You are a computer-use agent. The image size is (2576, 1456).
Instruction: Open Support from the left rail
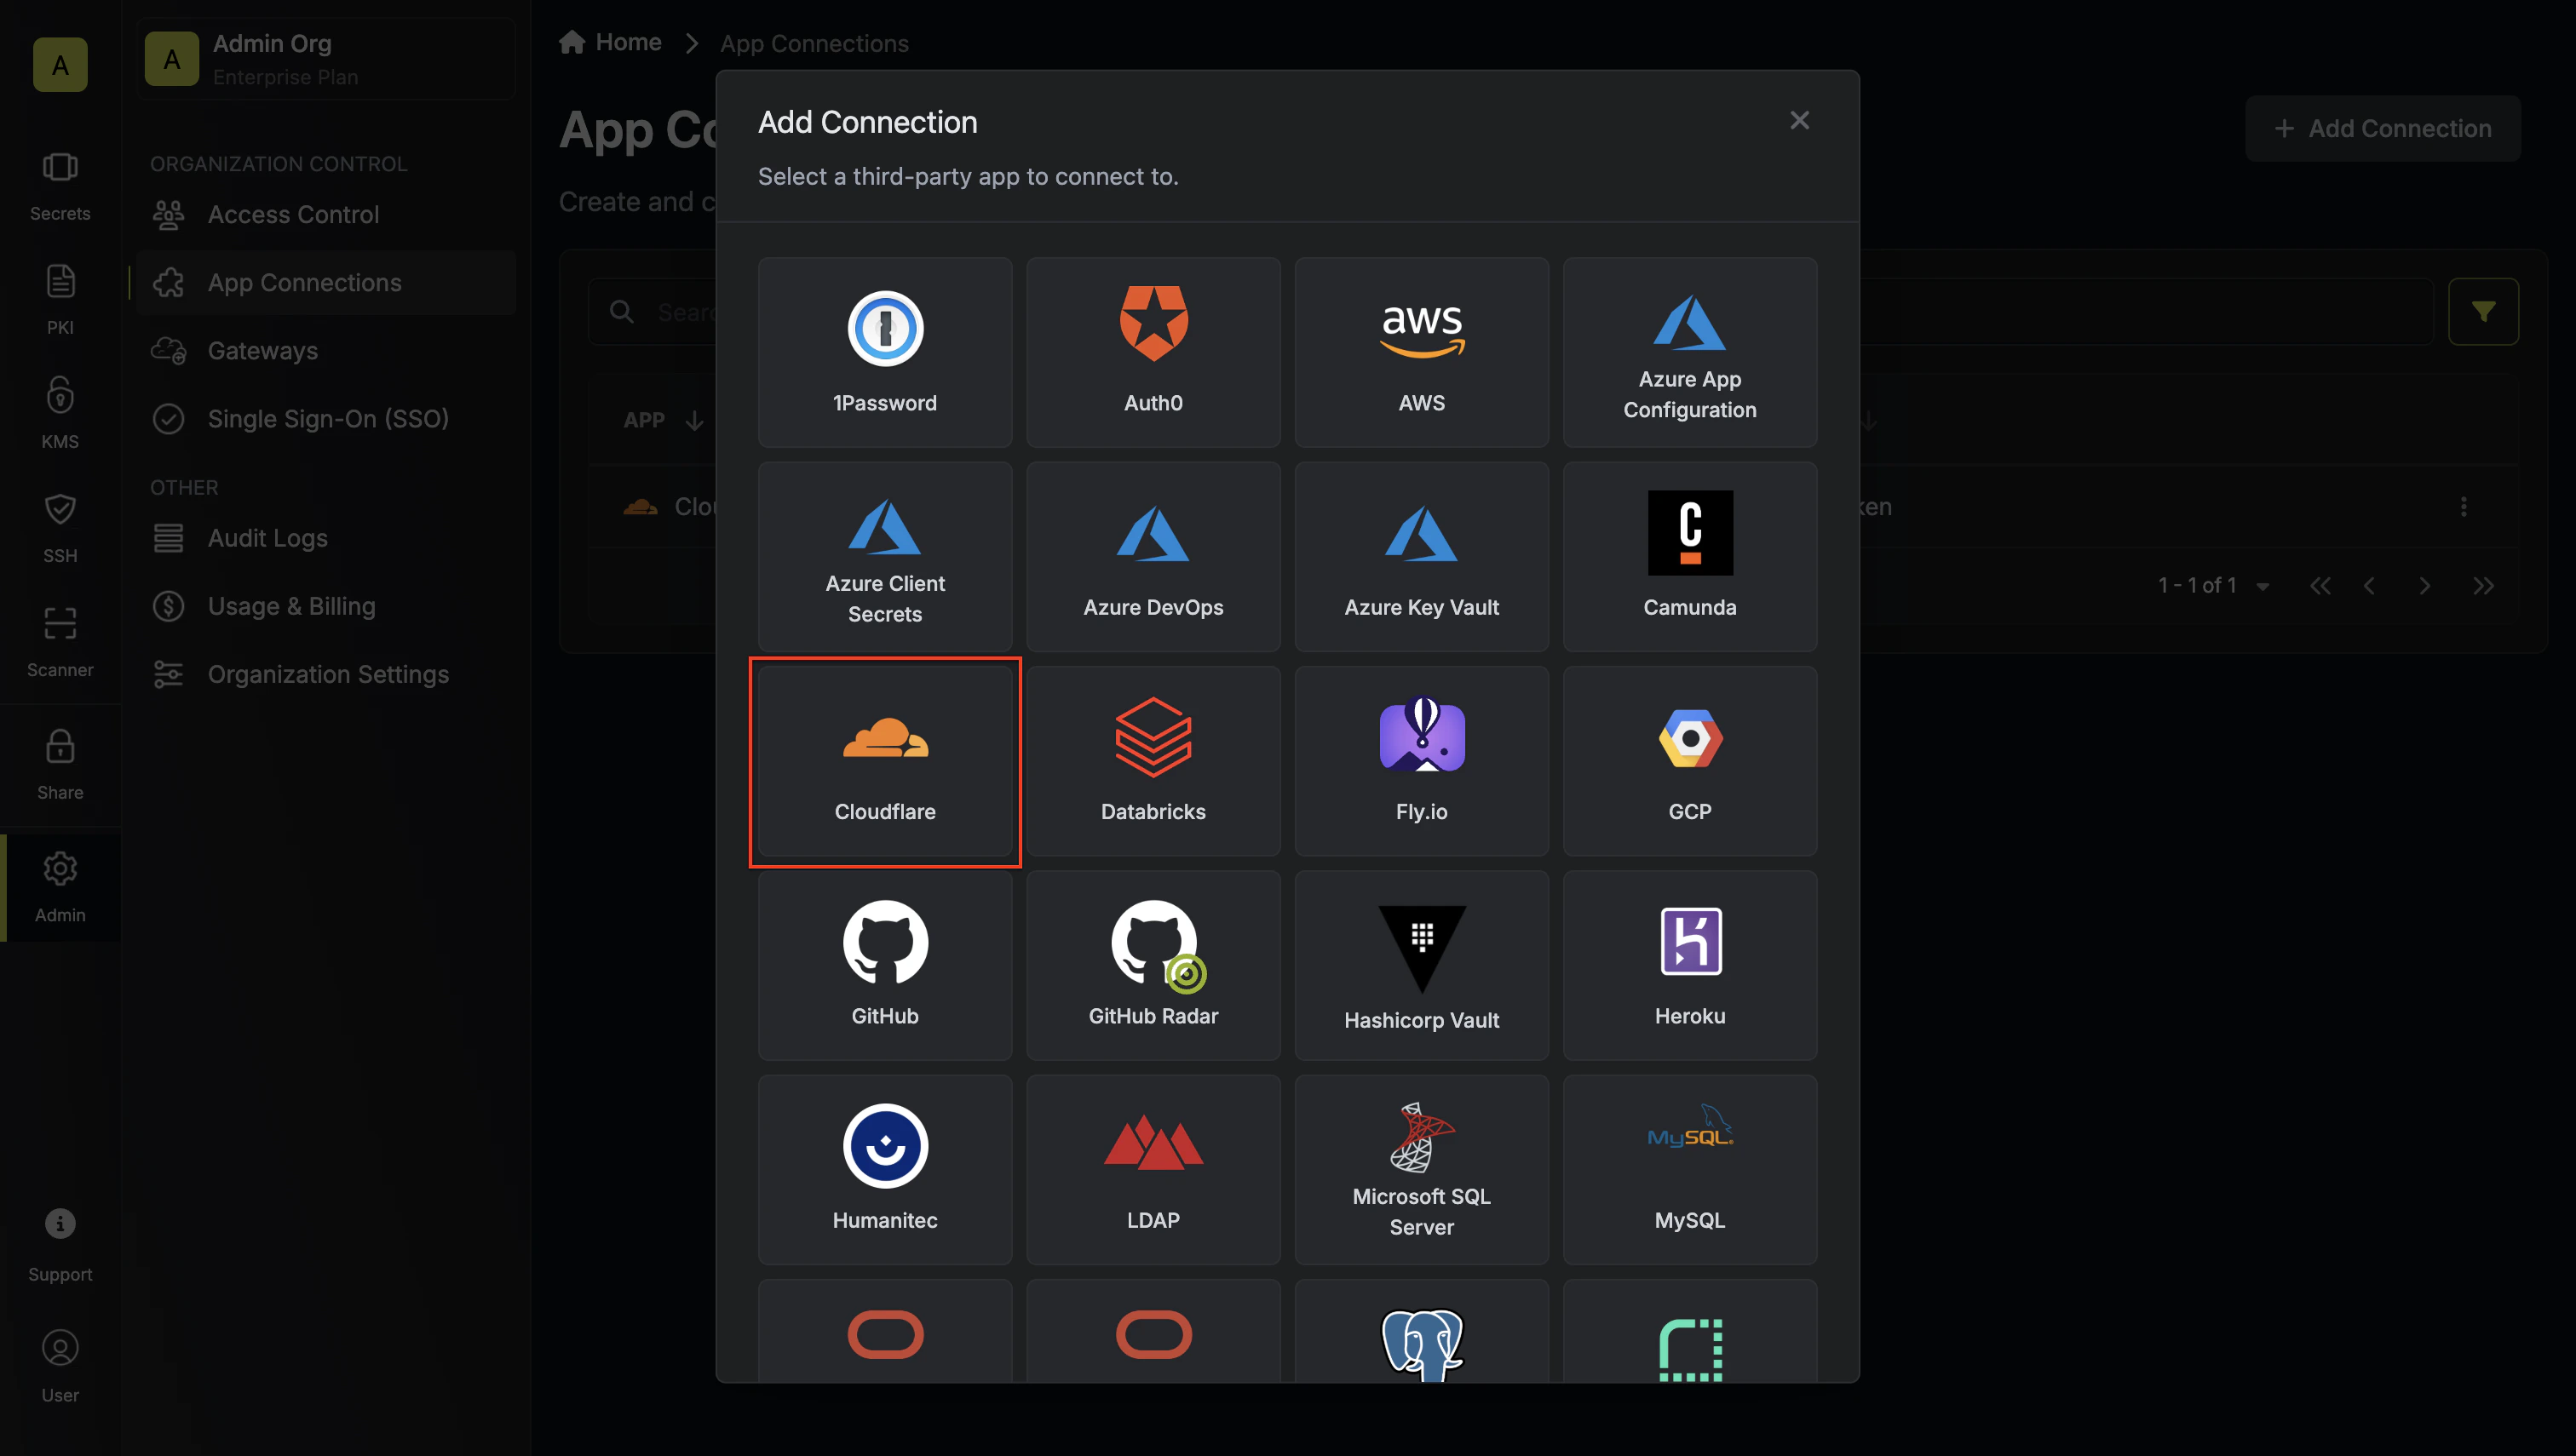coord(60,1245)
